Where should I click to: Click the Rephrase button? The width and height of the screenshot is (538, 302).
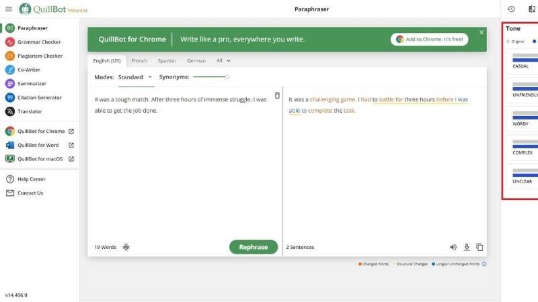pos(253,247)
